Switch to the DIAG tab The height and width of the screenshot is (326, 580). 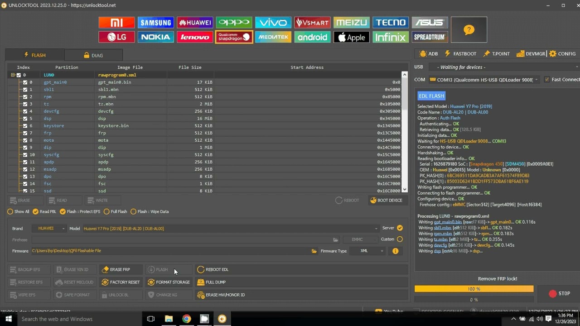[x=93, y=55]
